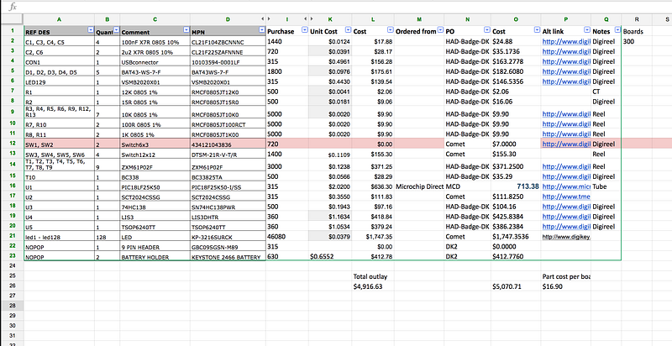Open the Alt link filter dropdown
Viewport: 672px width, 346px height.
587,30
